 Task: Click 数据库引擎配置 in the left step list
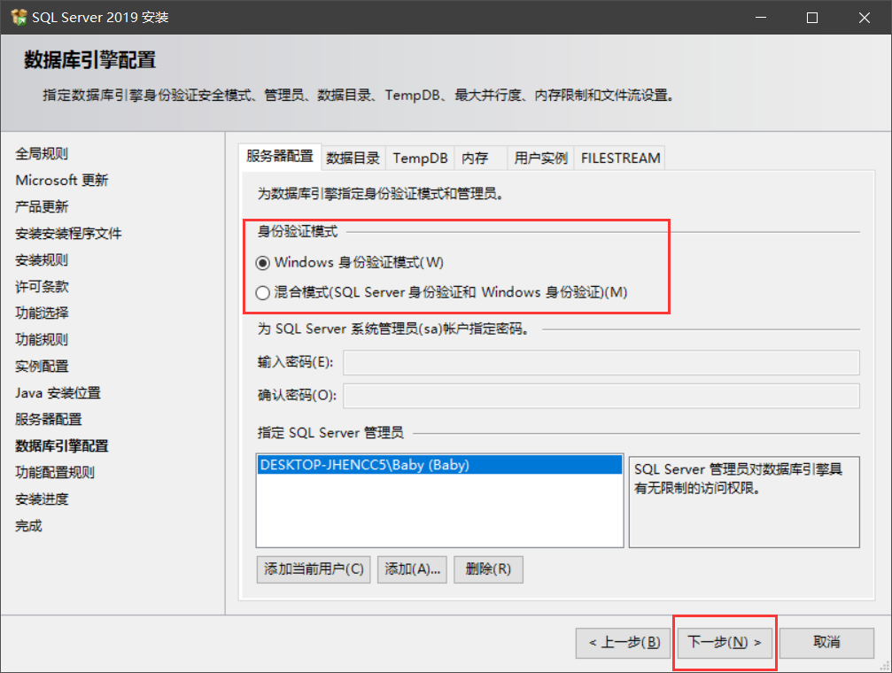(61, 446)
